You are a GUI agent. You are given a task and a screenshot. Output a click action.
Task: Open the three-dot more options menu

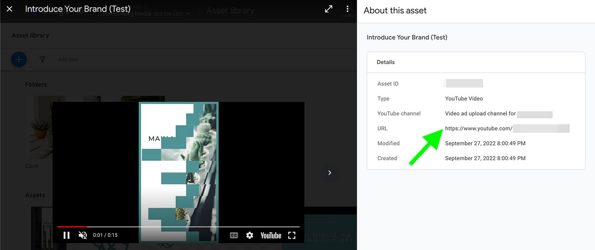tap(347, 9)
